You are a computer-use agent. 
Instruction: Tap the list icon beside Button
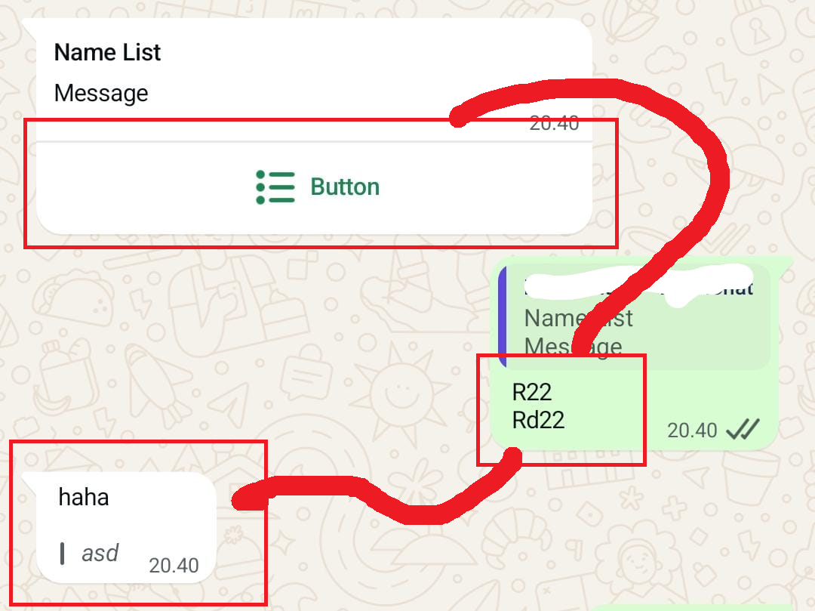(x=275, y=187)
